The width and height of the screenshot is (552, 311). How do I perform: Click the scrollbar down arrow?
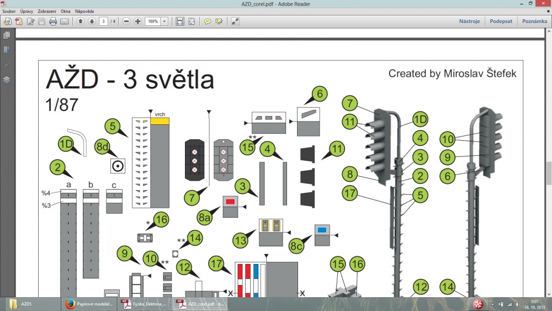(x=549, y=294)
